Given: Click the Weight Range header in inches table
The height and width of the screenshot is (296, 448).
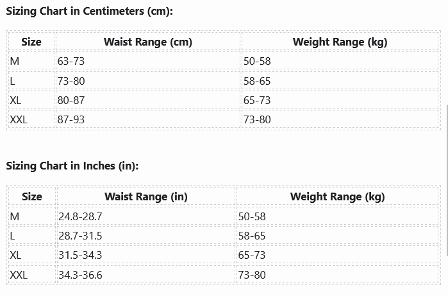Looking at the screenshot, I should click(337, 196).
